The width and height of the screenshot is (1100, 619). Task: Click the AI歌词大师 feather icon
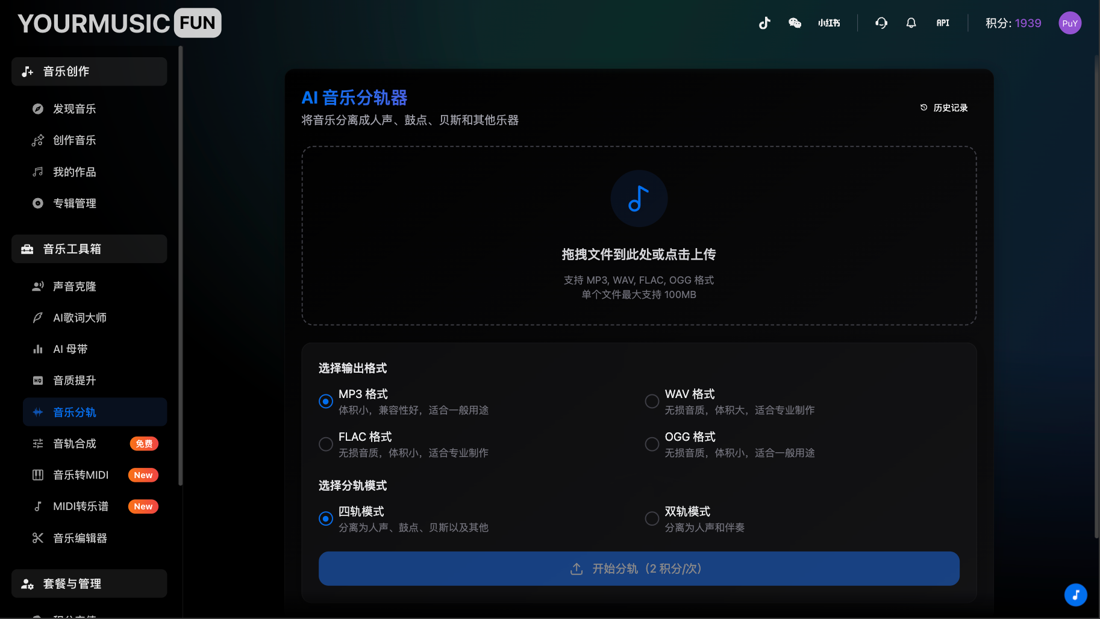[38, 317]
